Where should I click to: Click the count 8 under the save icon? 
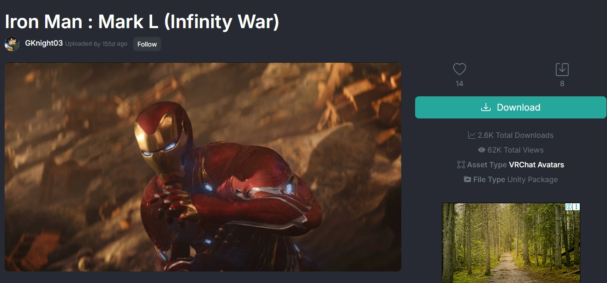562,84
